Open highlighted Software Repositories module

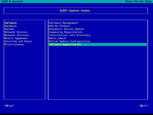[x=98, y=45]
